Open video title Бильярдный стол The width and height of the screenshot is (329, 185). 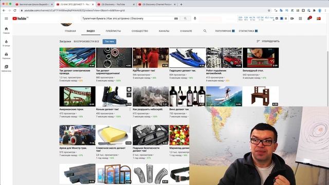253,71
